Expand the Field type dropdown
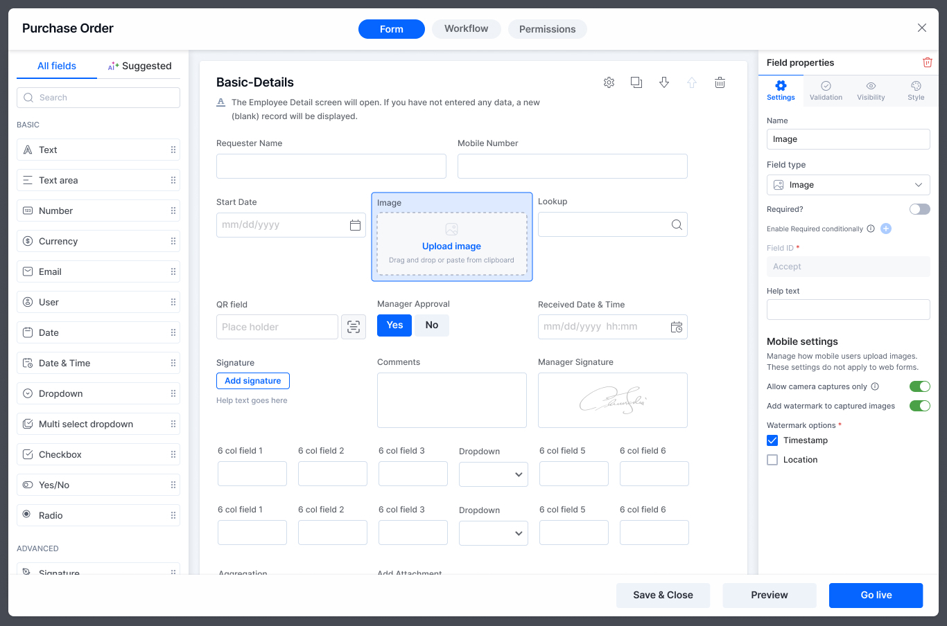 pyautogui.click(x=848, y=185)
